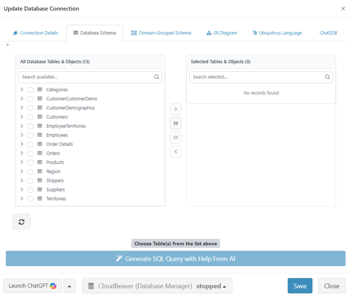Select the Products table checkbox

[x=30, y=163]
